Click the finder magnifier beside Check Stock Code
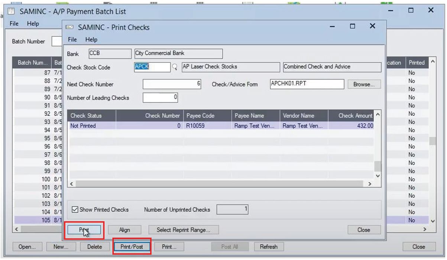Image resolution: width=447 pixels, height=260 pixels. click(174, 68)
